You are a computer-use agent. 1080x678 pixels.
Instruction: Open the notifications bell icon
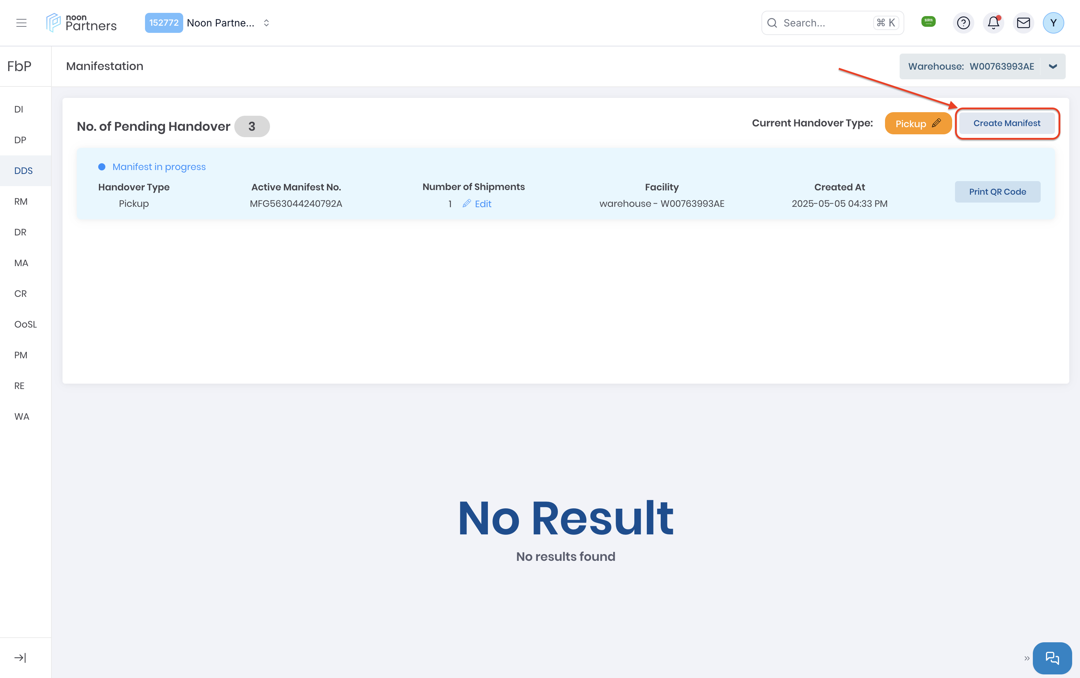point(993,23)
